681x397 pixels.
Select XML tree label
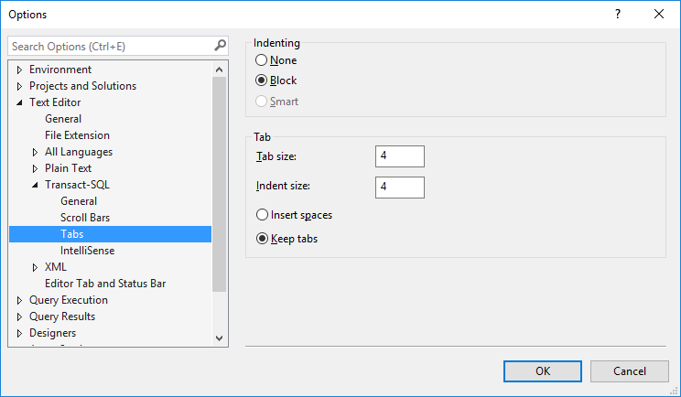pyautogui.click(x=56, y=267)
